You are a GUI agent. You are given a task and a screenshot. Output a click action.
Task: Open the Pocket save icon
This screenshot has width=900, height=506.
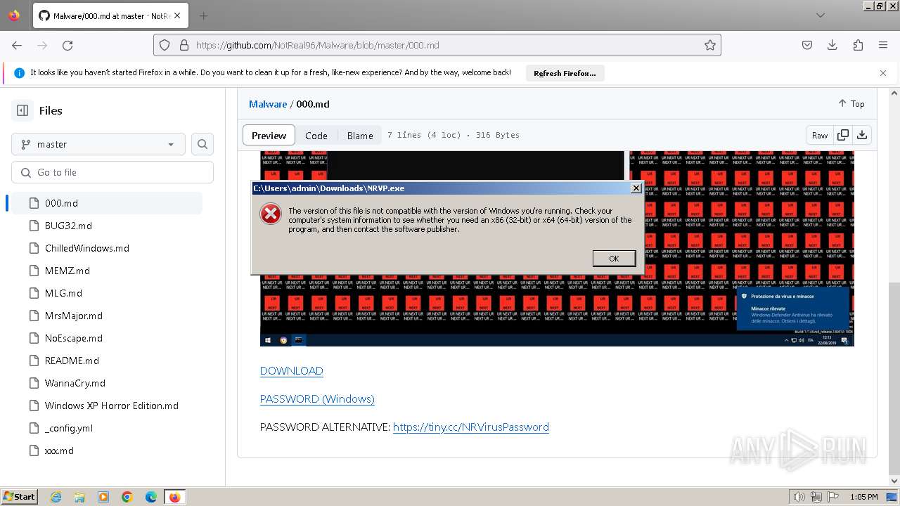807,45
